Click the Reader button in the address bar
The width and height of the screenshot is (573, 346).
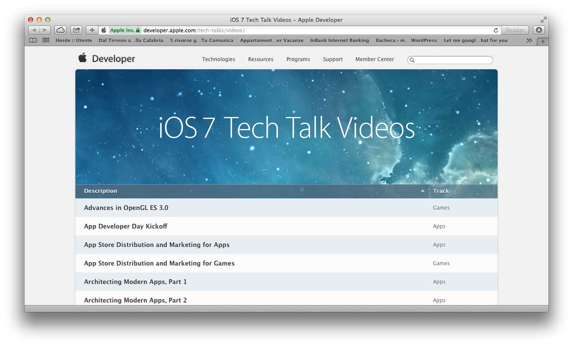(x=515, y=30)
